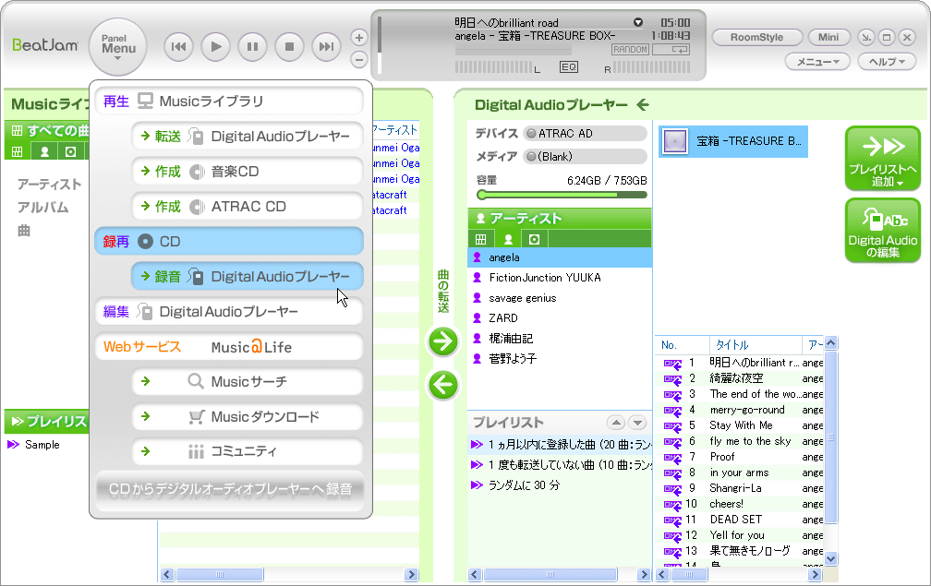Open track dropdown in display panel

(x=637, y=22)
